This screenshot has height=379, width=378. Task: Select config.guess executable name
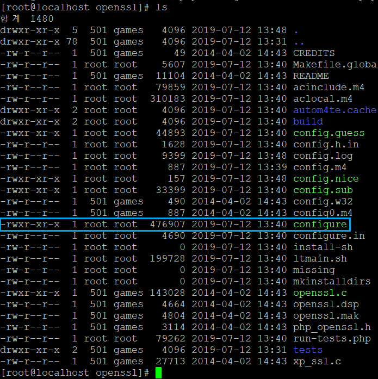[329, 133]
